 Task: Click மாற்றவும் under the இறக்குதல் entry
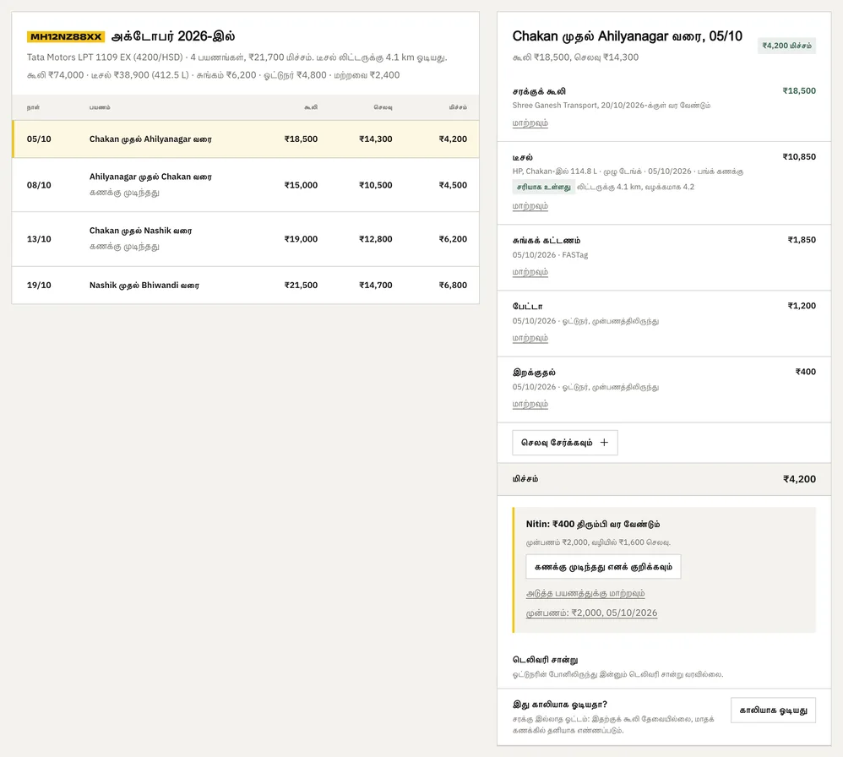click(530, 405)
